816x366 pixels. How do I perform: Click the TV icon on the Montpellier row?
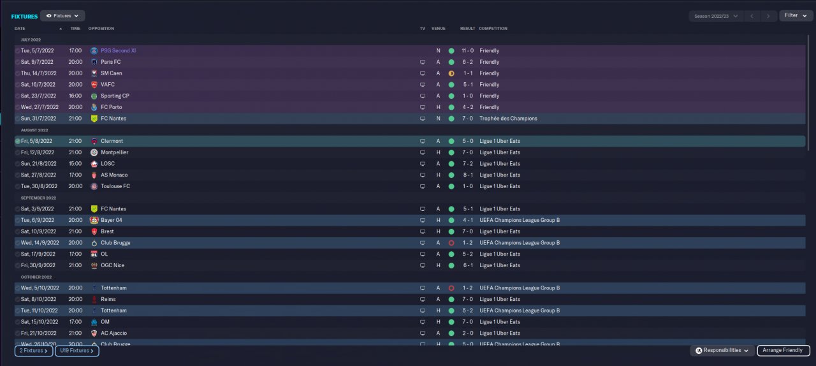pos(422,152)
